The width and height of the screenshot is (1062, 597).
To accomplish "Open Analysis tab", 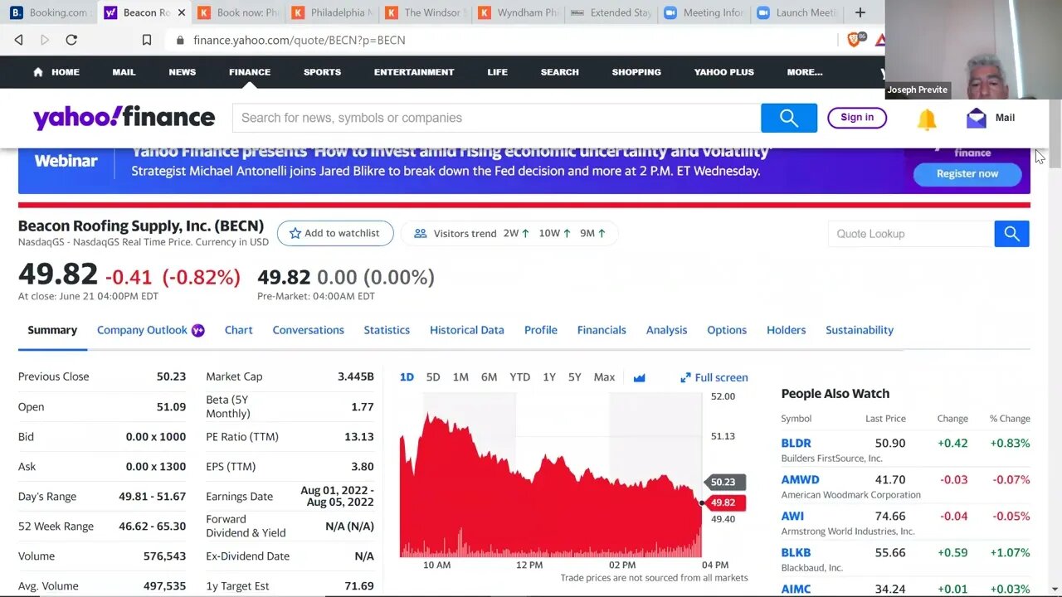I will 666,330.
